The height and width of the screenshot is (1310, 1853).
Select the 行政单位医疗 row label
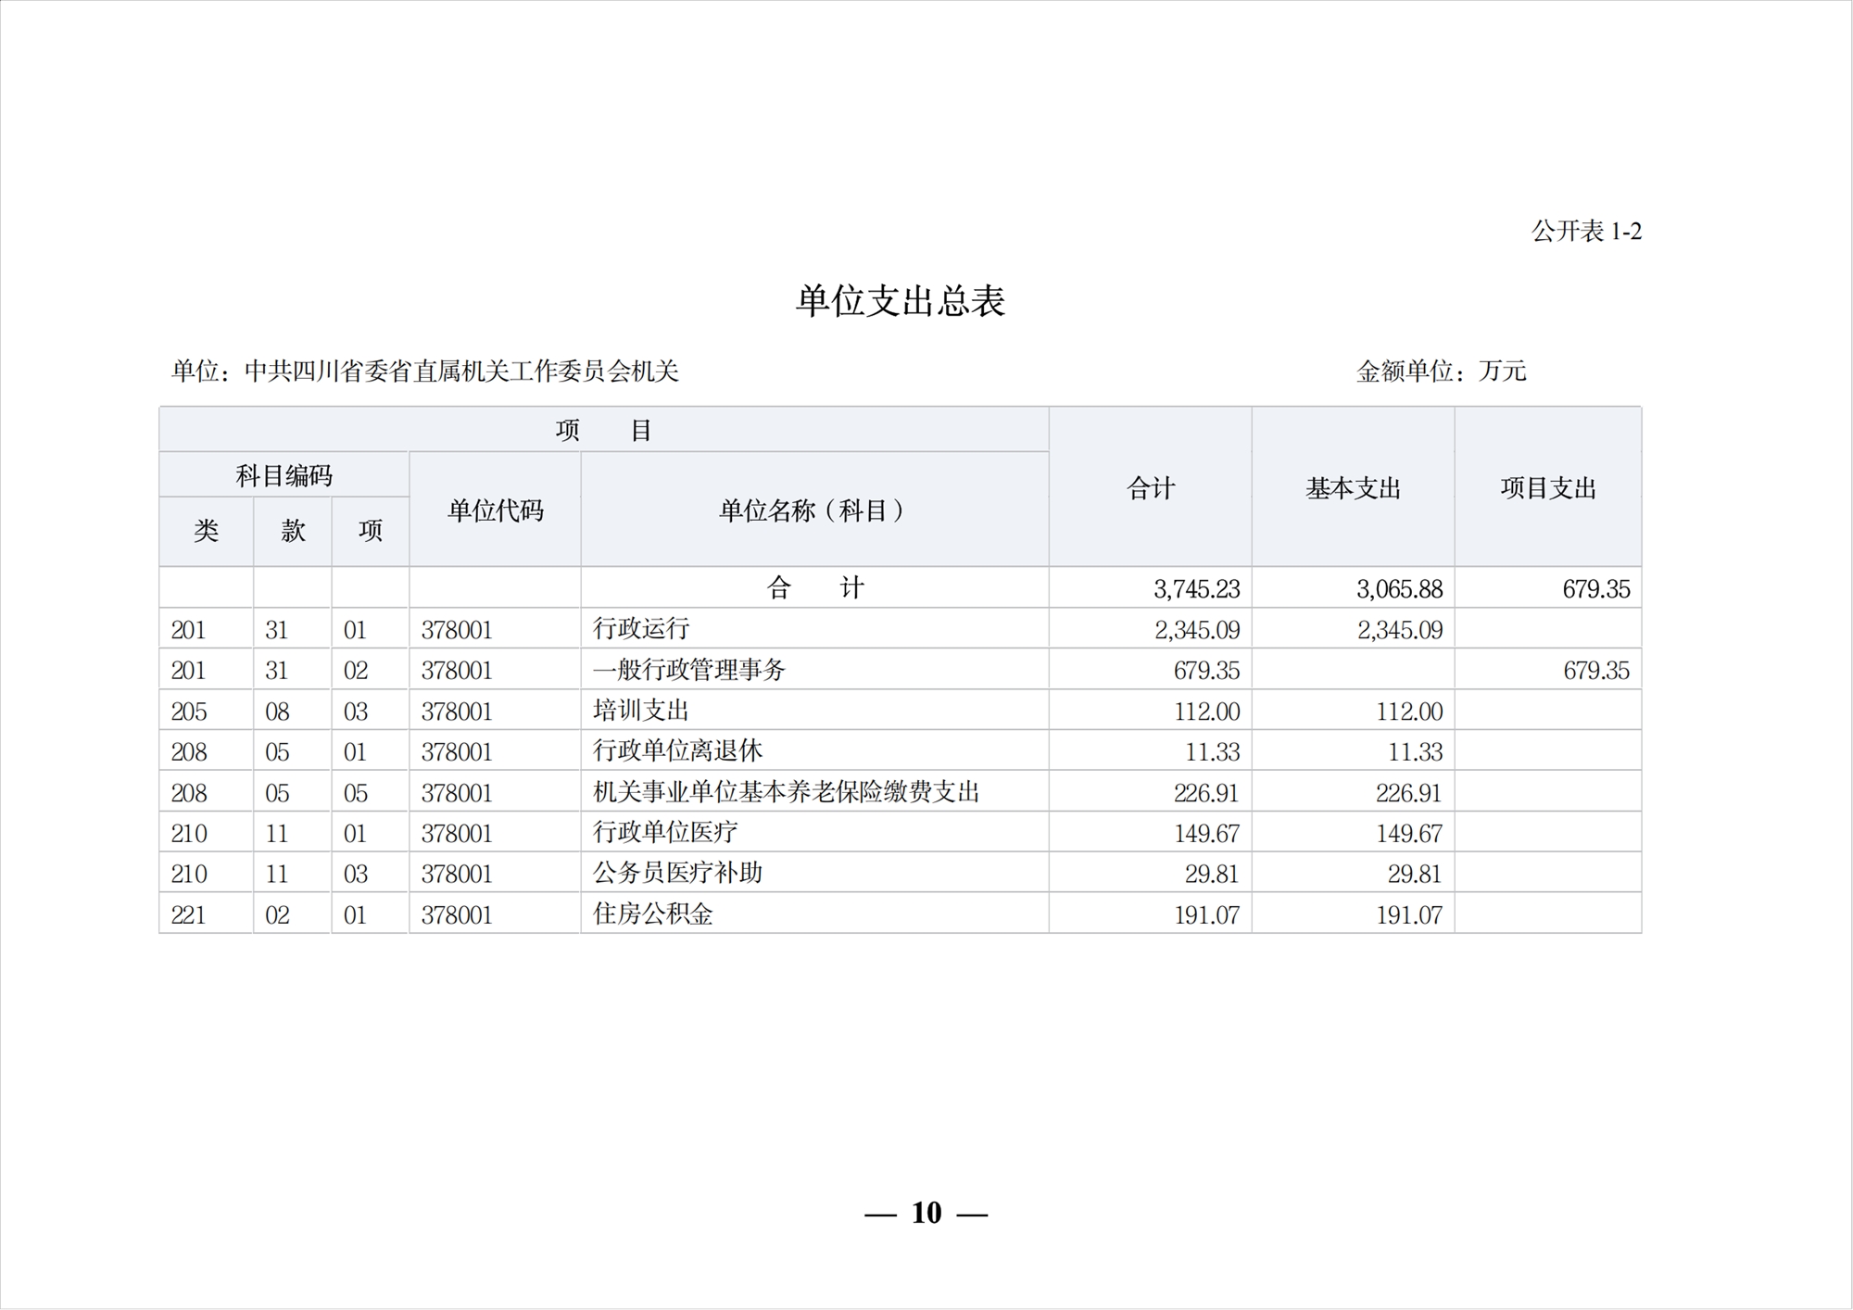665,833
